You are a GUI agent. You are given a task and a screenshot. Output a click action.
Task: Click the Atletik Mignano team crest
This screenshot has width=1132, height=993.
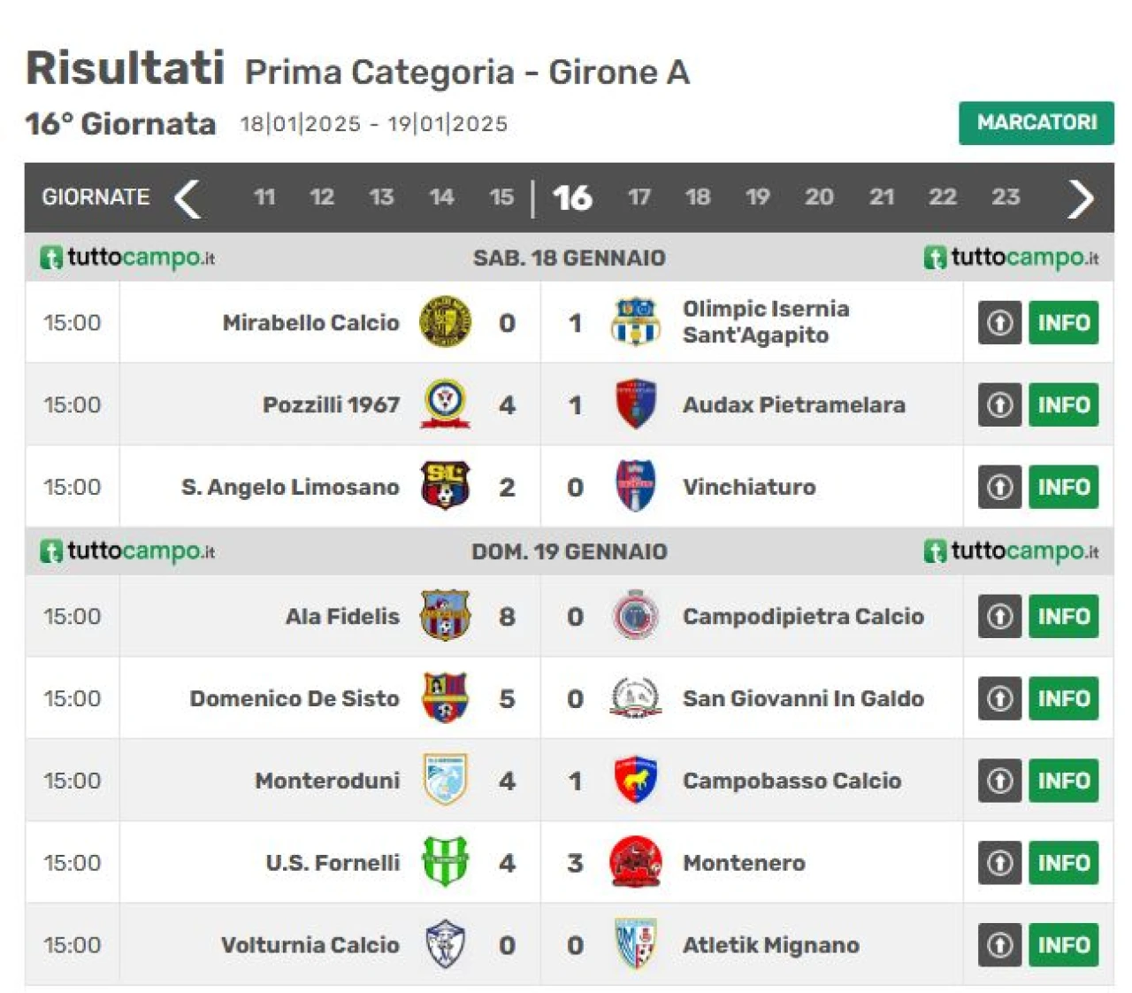pos(635,943)
